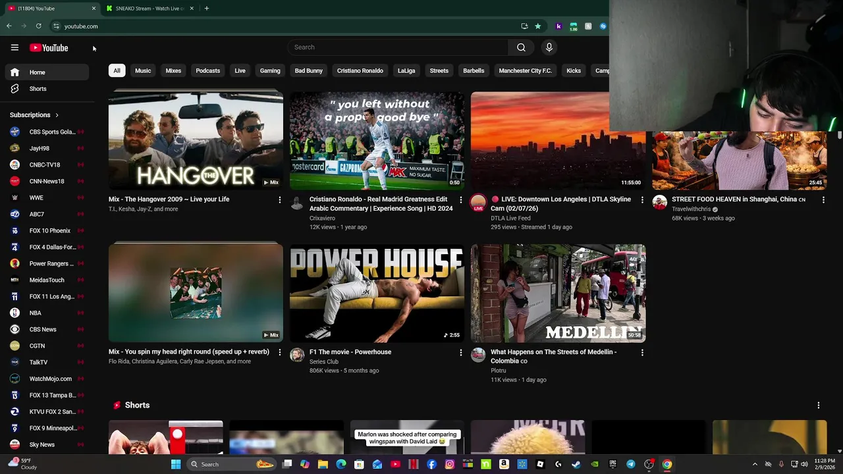The height and width of the screenshot is (474, 843).
Task: Open the WatchMojo.com subscription channel
Action: click(47, 379)
